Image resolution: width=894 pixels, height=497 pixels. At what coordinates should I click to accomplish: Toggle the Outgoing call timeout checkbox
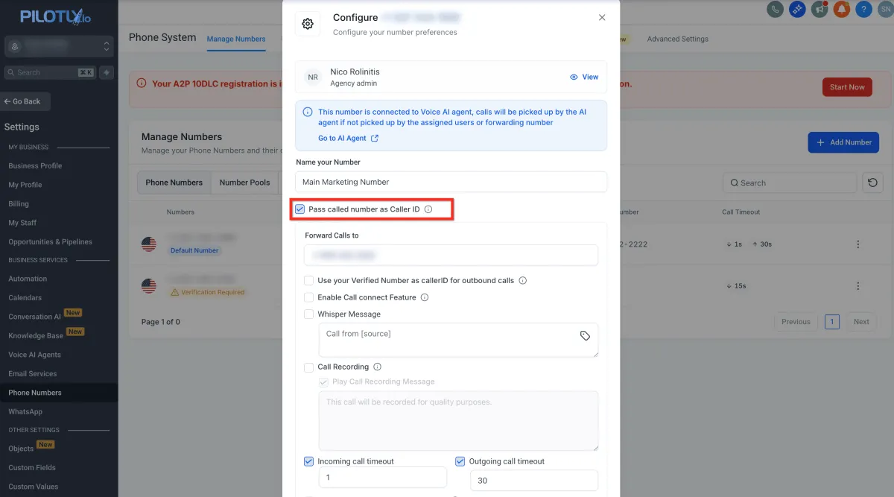click(x=460, y=461)
